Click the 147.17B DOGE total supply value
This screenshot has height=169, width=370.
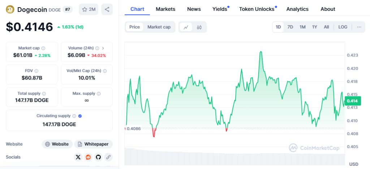[x=32, y=100]
